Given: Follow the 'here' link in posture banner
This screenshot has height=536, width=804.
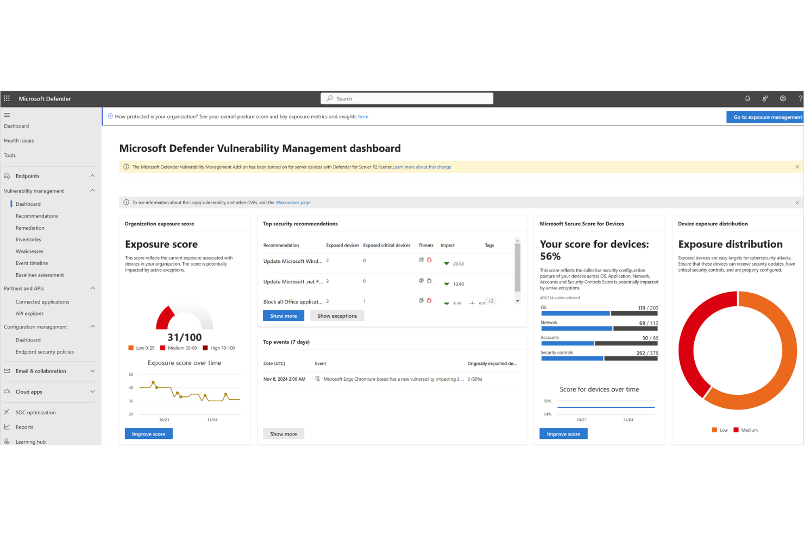Looking at the screenshot, I should [x=363, y=117].
